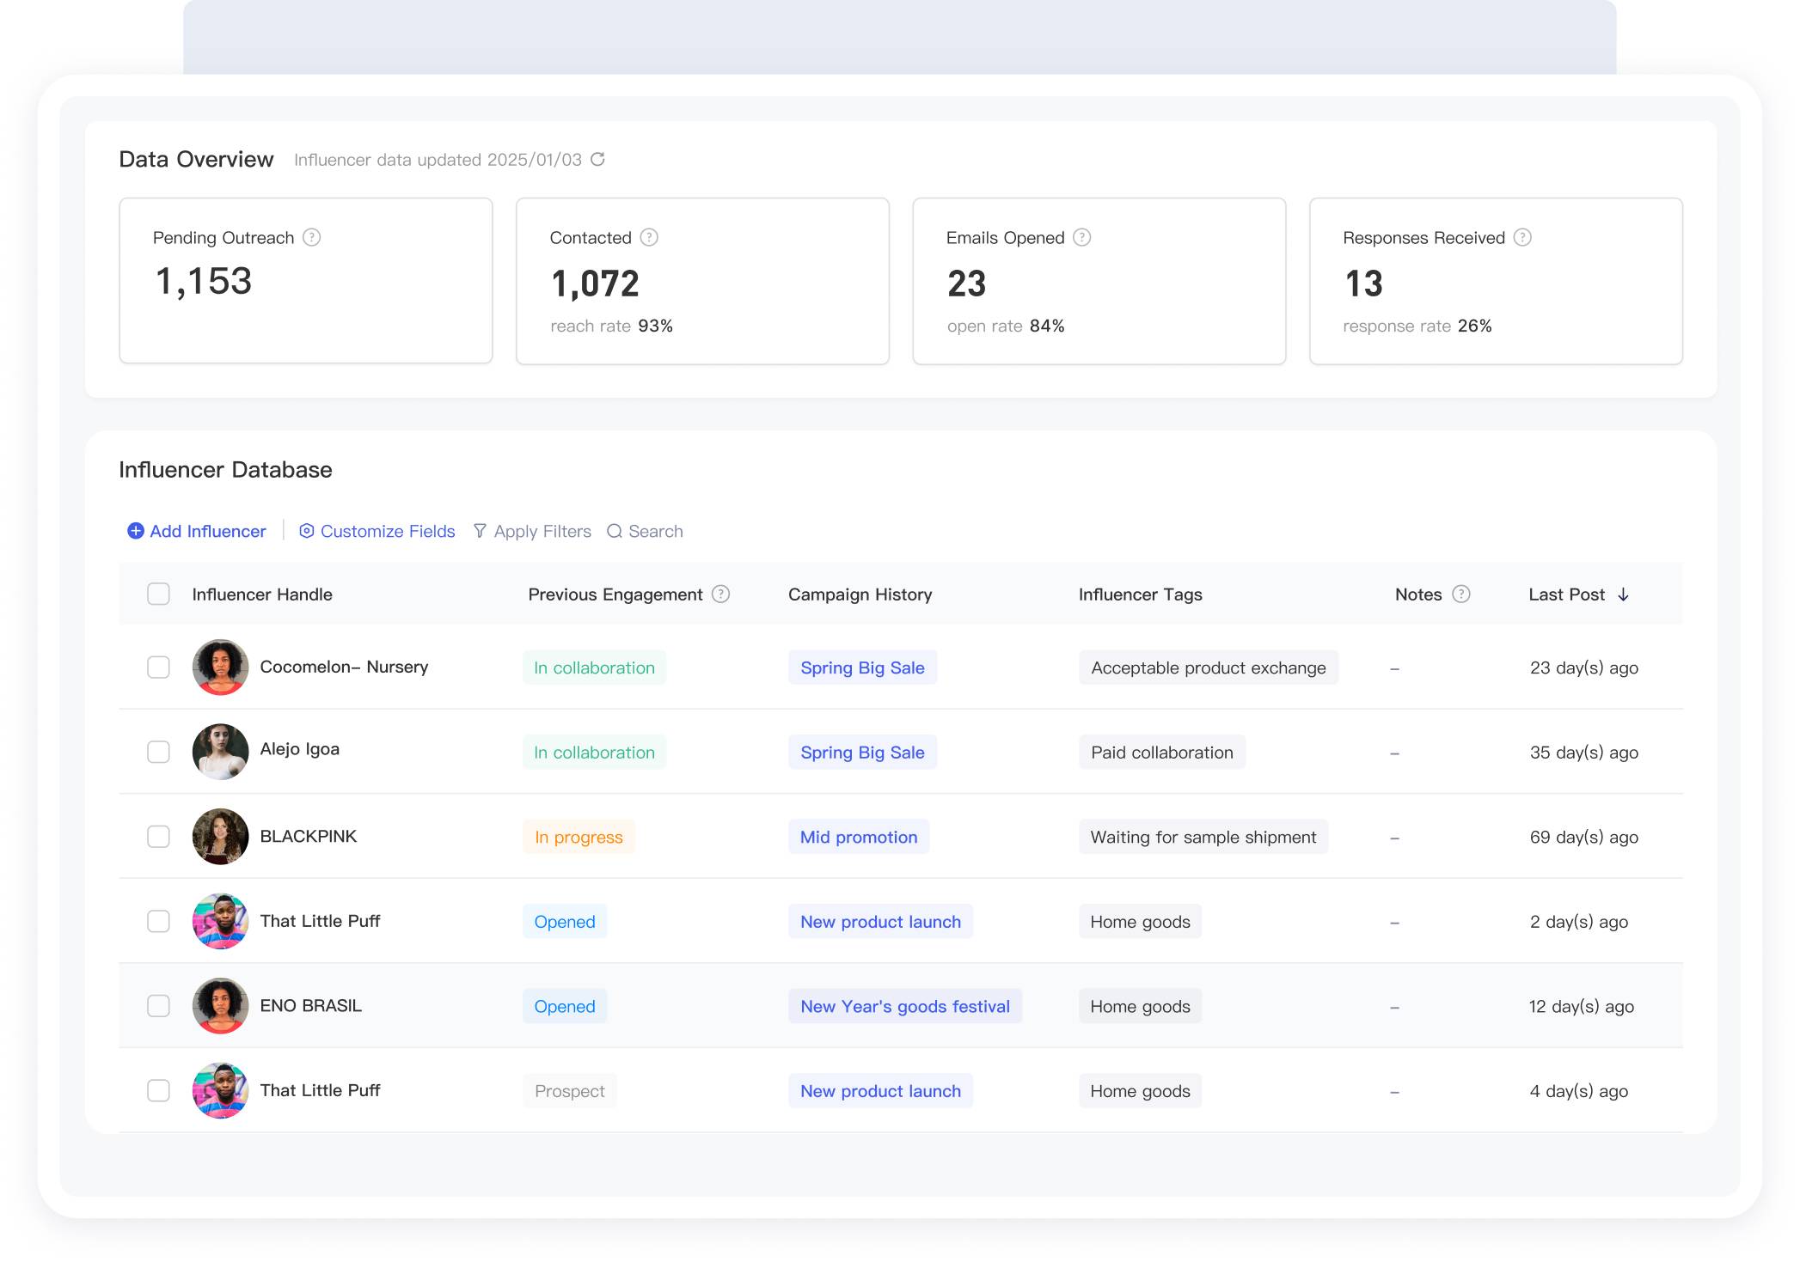The image size is (1800, 1262).
Task: Click help icon next to Pending Outreach
Action: click(312, 237)
